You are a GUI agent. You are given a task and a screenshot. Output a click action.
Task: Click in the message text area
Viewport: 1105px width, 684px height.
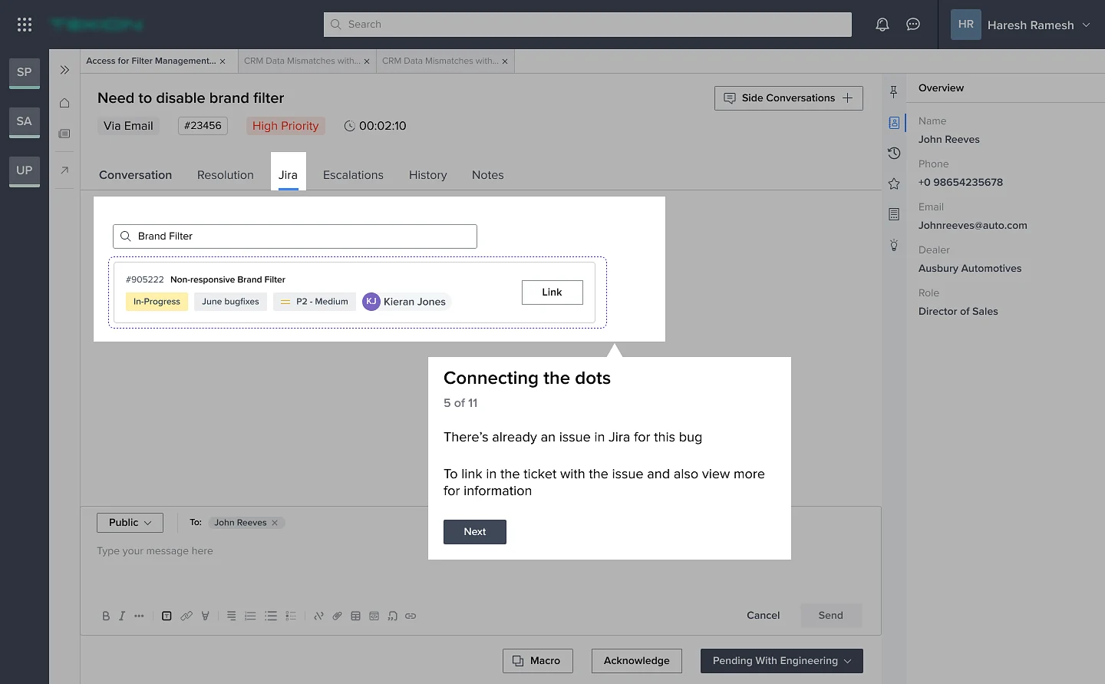click(x=480, y=568)
